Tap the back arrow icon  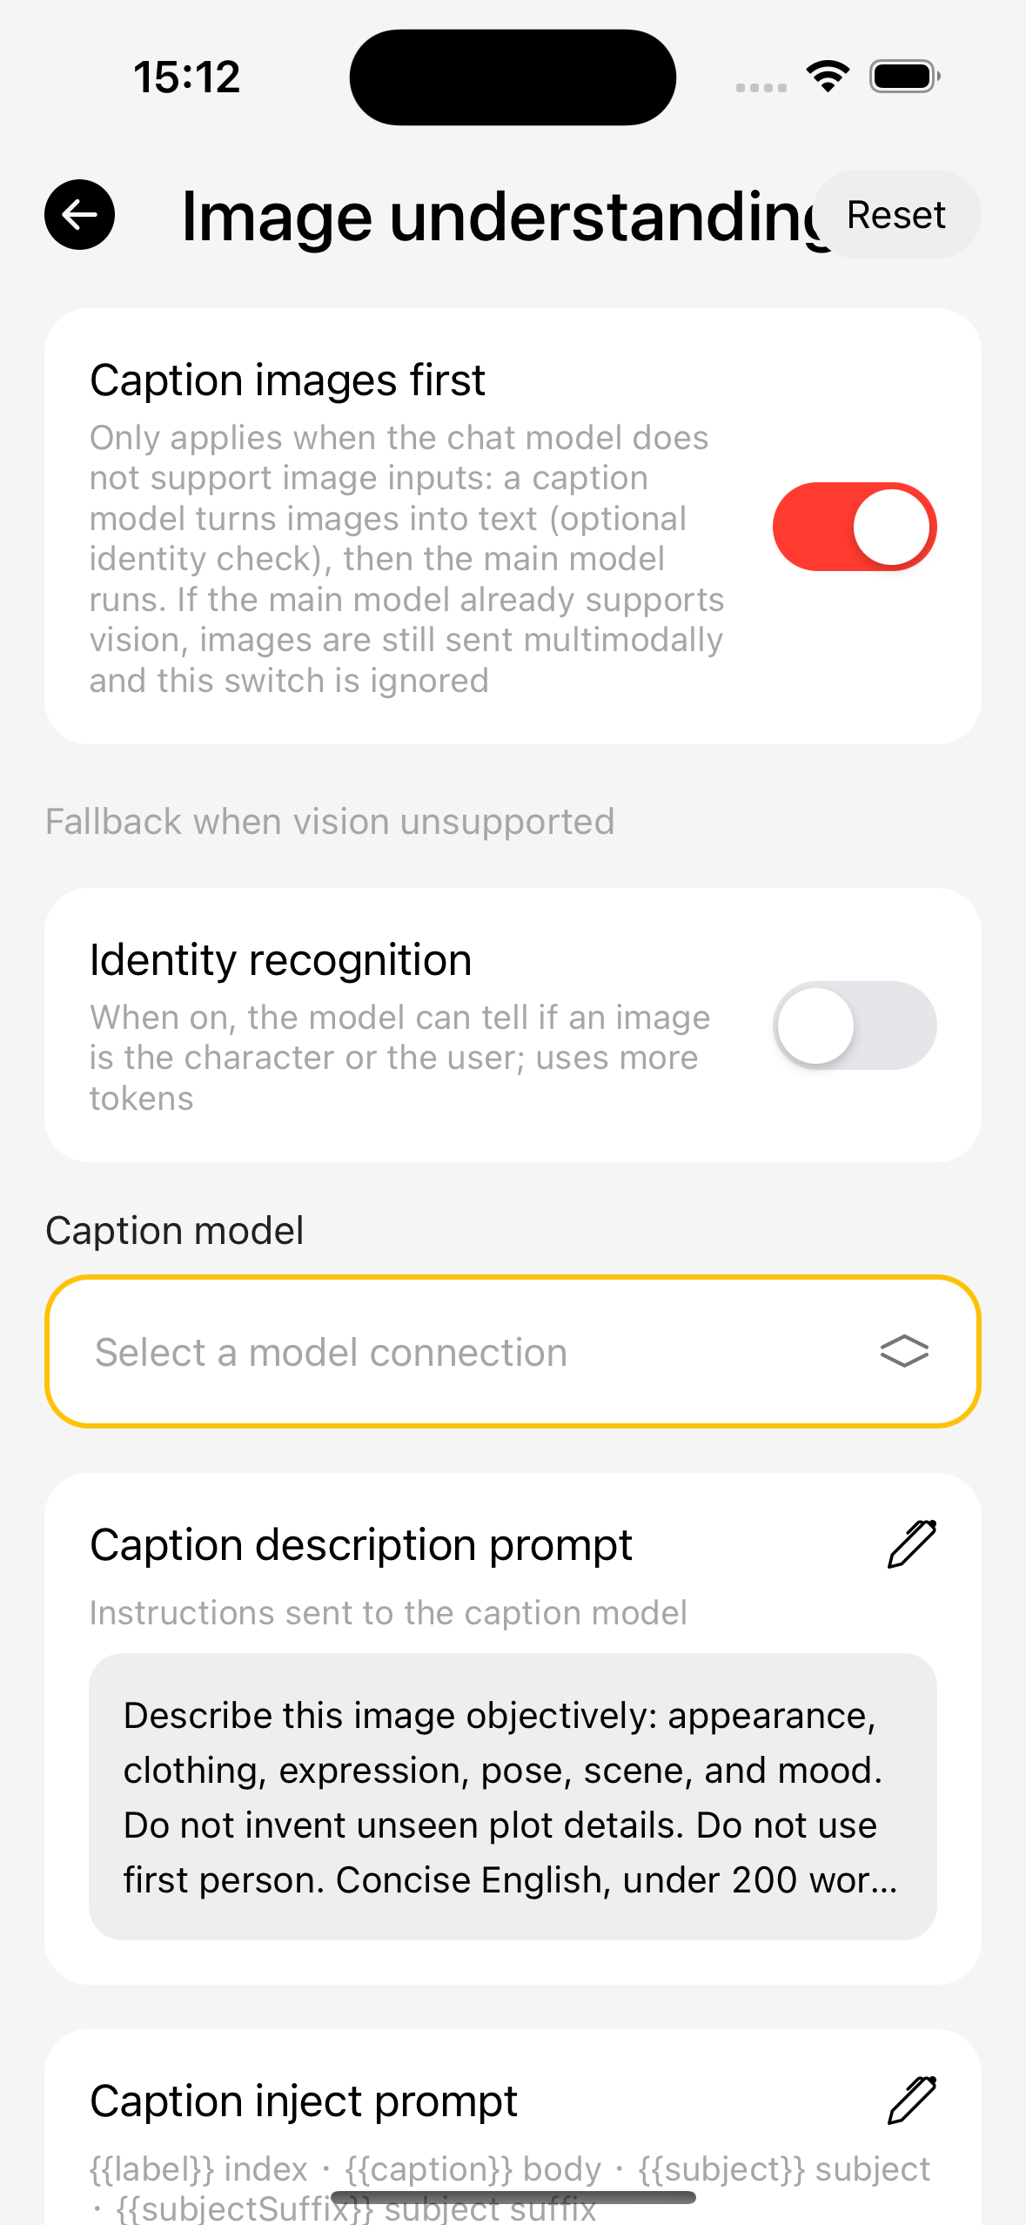tap(79, 215)
